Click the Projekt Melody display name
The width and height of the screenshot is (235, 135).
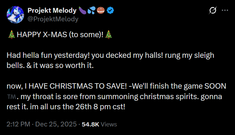click(x=52, y=10)
